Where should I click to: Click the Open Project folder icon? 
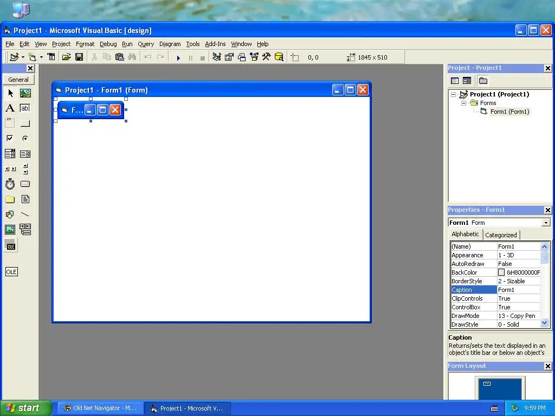[66, 57]
